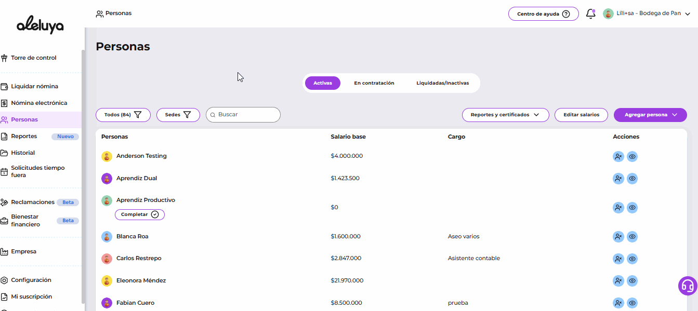Open the Reportes y certificados dropdown

coord(505,115)
